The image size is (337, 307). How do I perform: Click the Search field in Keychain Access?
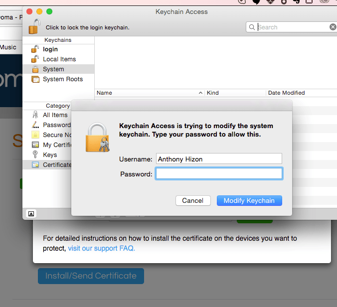[292, 27]
